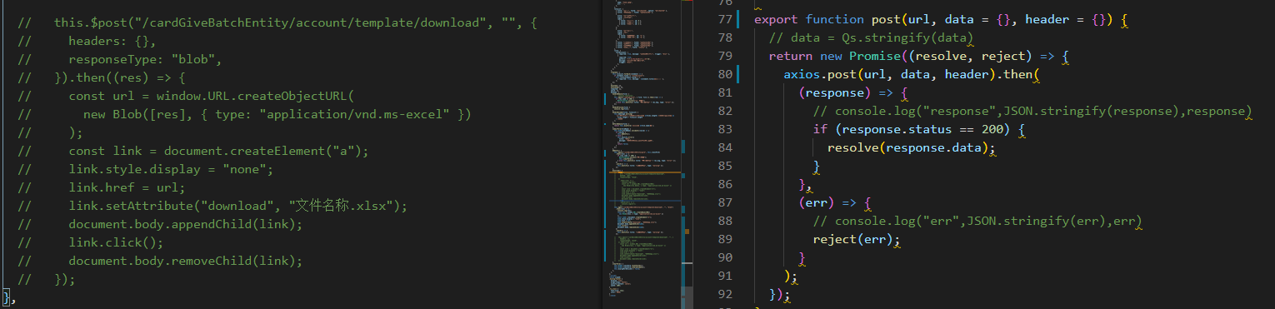The width and height of the screenshot is (1275, 309).
Task: Click the commented 'link.click();' line
Action: coord(117,242)
